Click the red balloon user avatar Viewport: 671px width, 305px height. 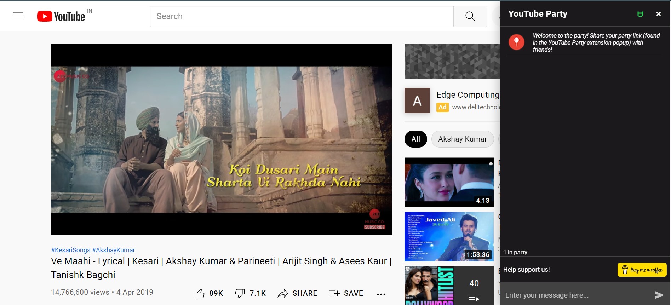point(516,42)
